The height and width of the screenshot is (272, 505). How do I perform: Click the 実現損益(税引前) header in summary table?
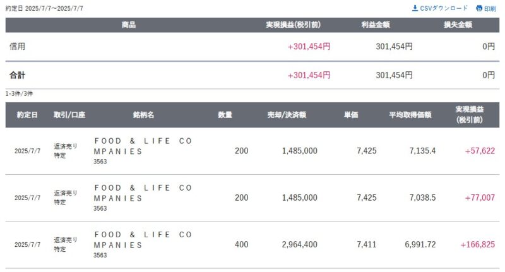coord(293,25)
